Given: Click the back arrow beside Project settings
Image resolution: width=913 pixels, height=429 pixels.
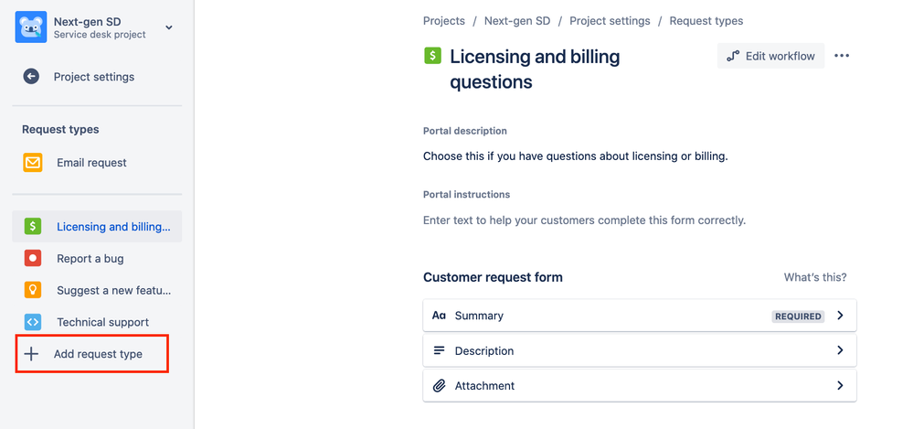Looking at the screenshot, I should 31,77.
